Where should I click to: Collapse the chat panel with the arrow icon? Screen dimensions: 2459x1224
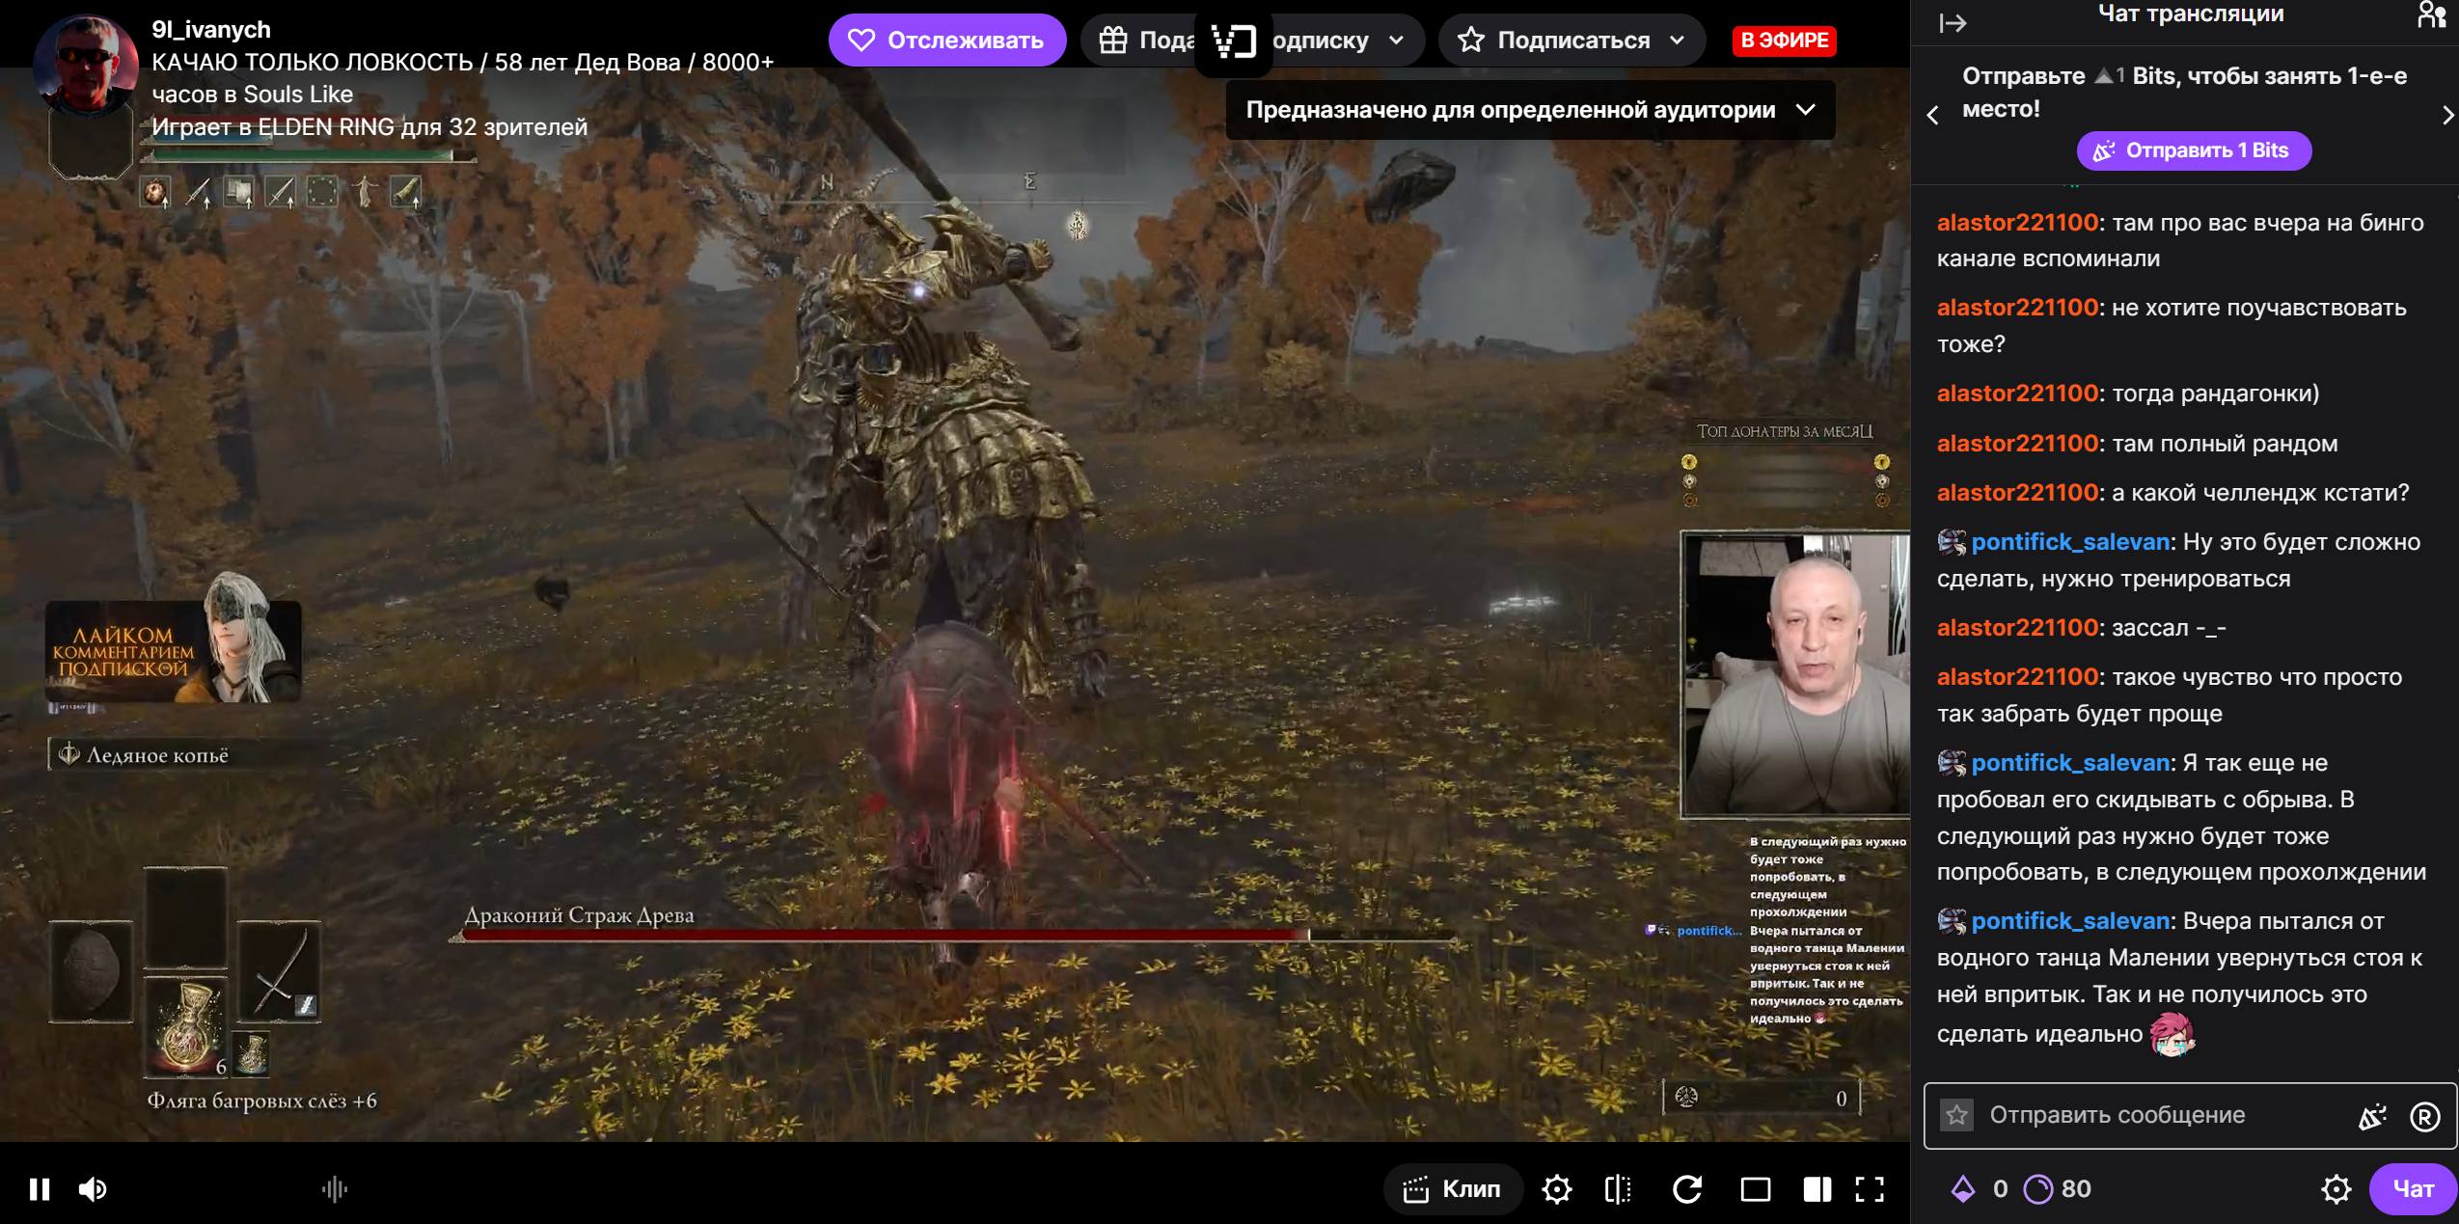1952,23
